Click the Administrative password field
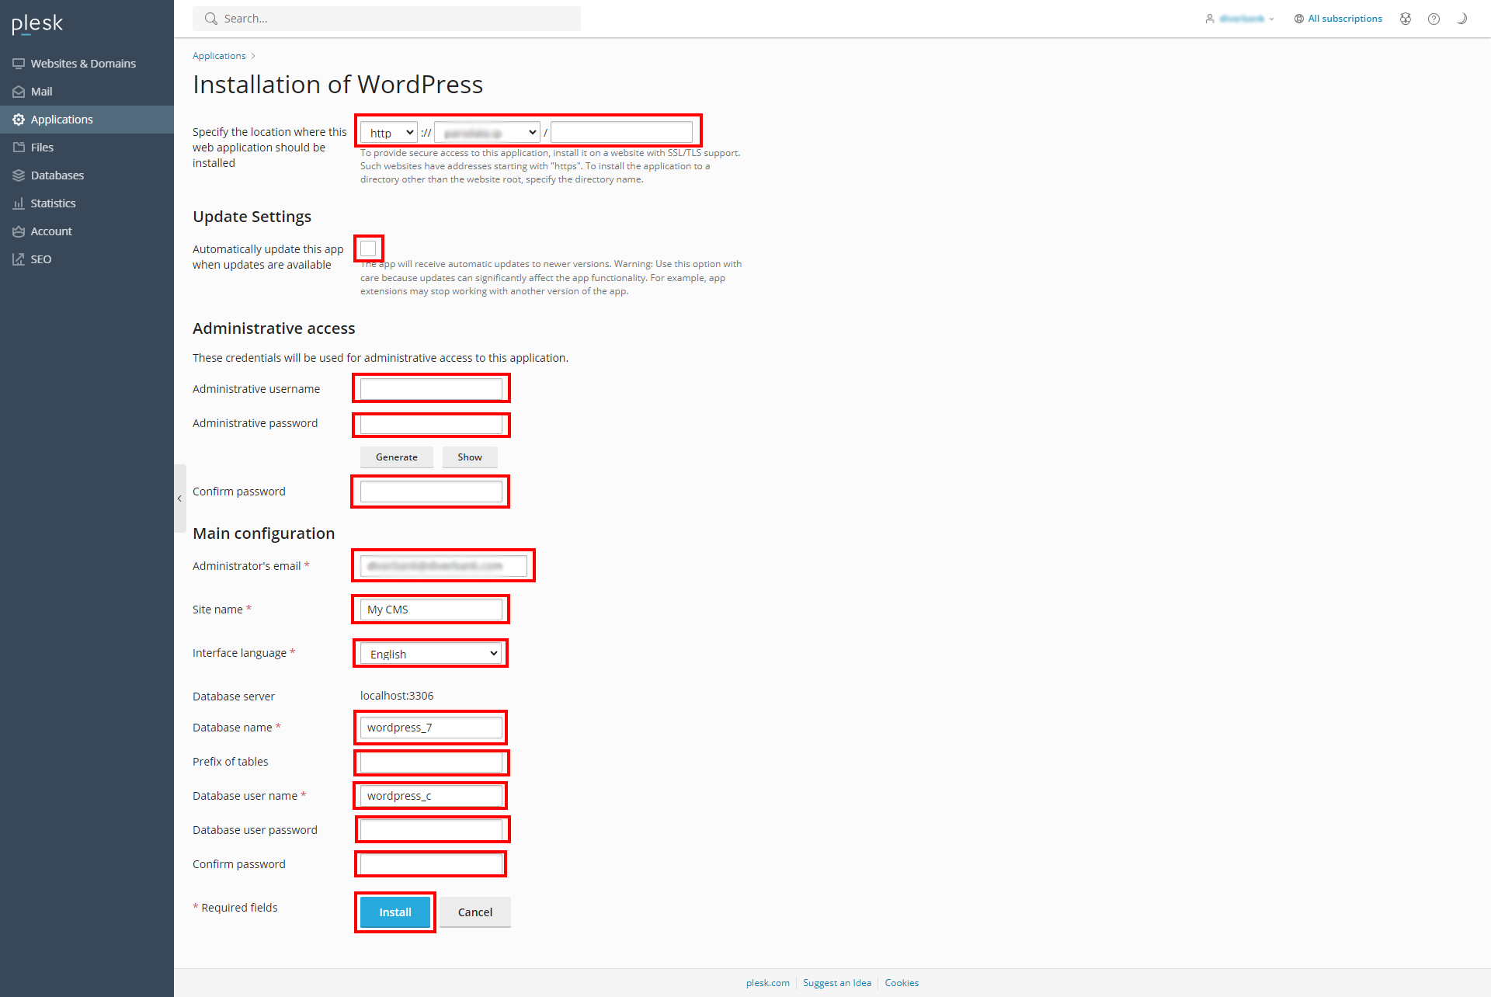This screenshot has width=1491, height=997. (x=431, y=424)
